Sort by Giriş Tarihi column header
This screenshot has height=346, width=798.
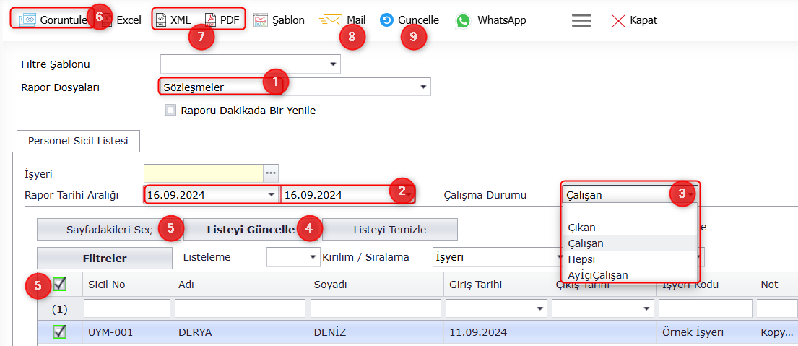496,285
